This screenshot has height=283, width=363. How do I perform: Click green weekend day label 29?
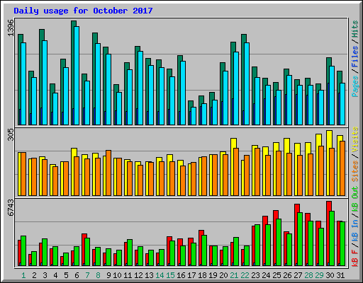click(319, 275)
